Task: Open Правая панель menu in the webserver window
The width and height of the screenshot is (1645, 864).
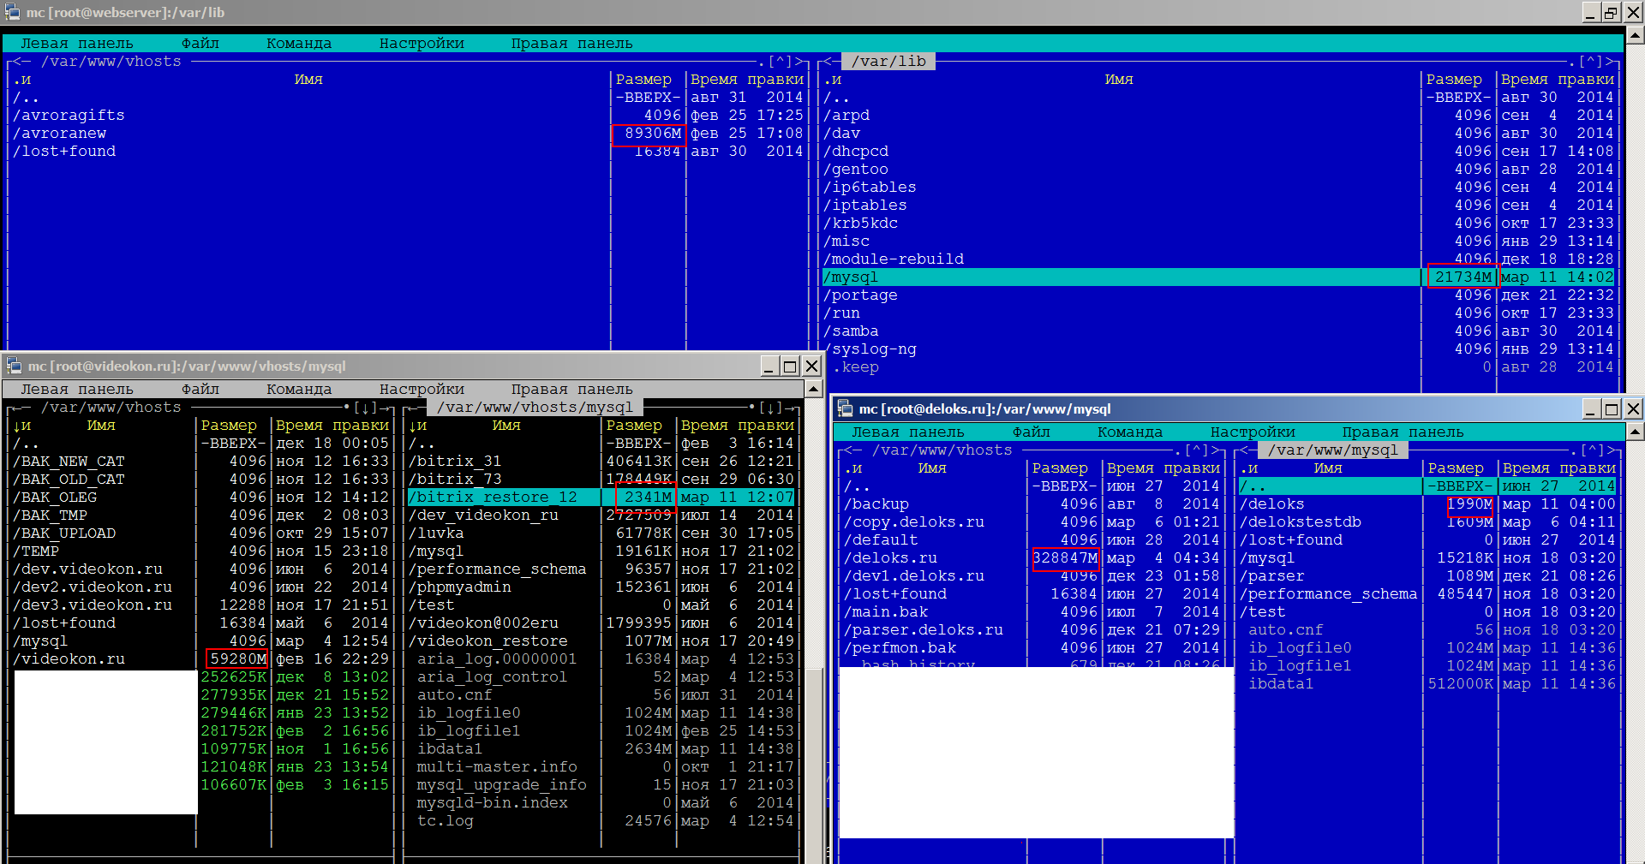Action: pyautogui.click(x=571, y=44)
